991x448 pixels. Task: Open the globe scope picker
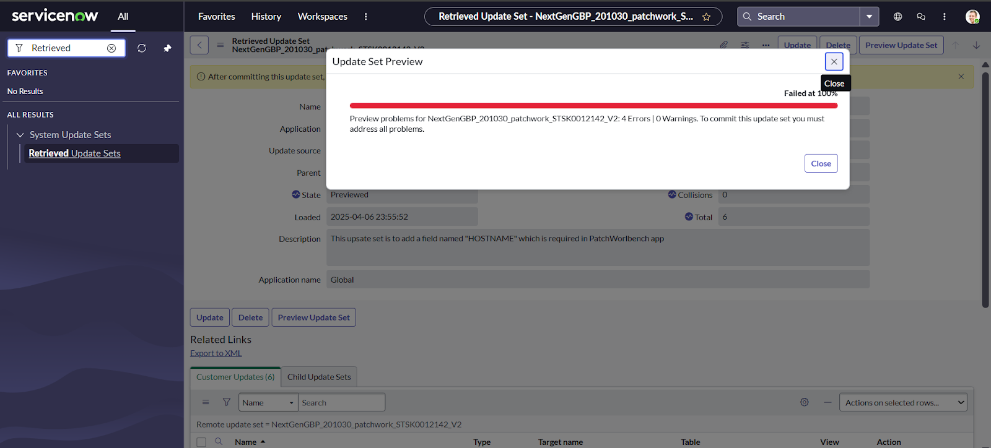click(x=897, y=17)
